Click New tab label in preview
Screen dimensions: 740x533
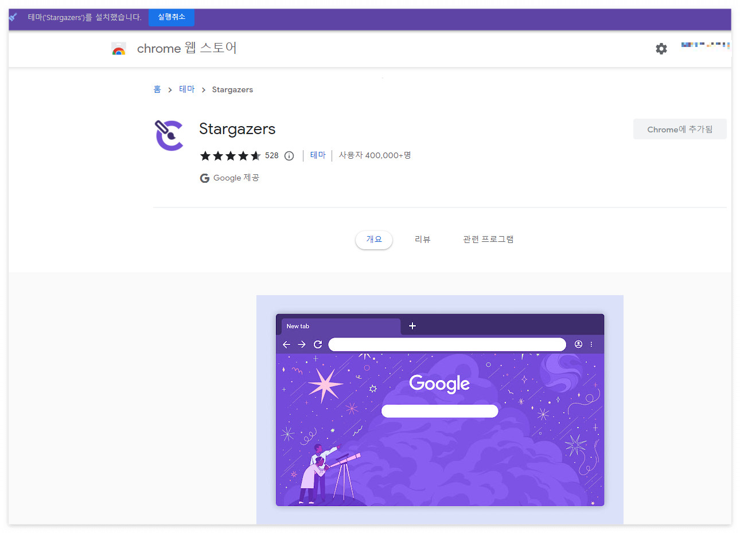298,326
